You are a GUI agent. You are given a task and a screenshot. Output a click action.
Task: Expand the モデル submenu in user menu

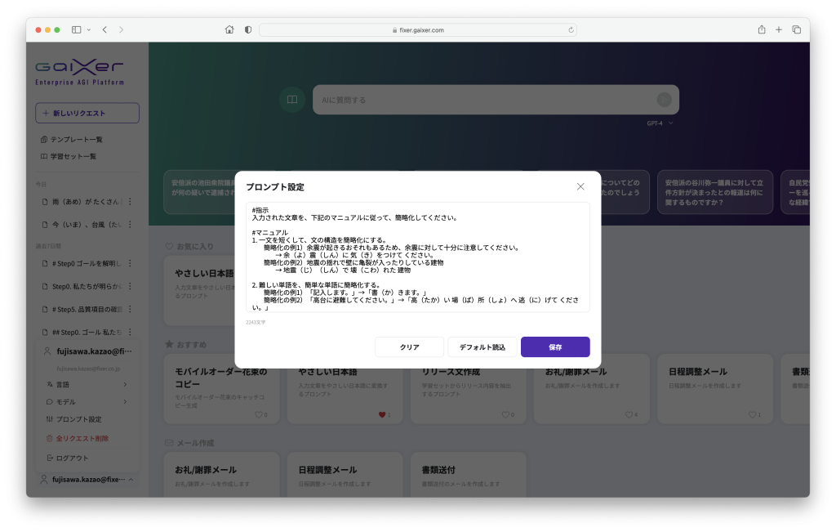click(x=86, y=401)
